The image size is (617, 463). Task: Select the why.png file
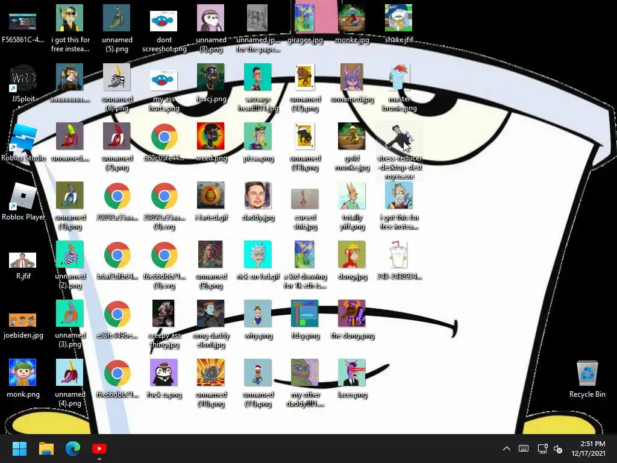pyautogui.click(x=258, y=320)
